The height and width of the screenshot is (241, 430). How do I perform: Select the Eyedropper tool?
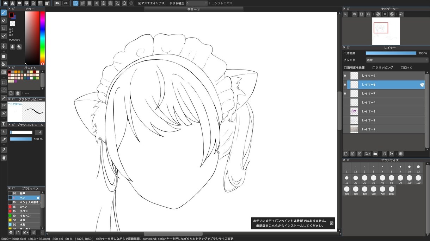click(x=4, y=150)
